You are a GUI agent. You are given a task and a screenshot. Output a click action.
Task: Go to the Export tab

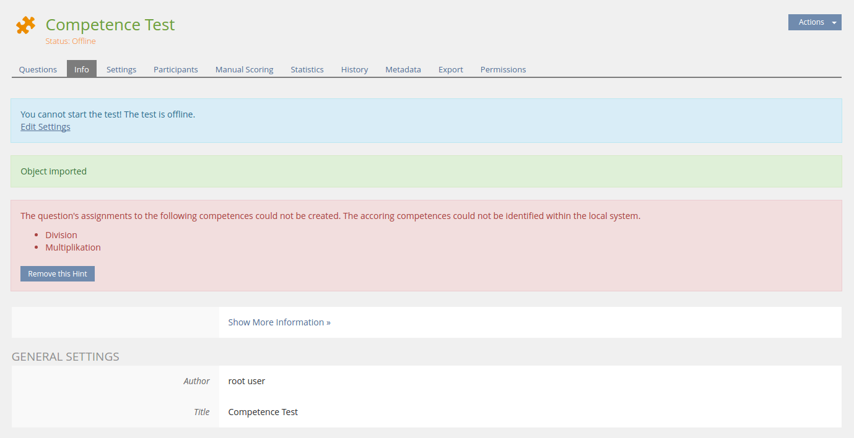coord(451,69)
